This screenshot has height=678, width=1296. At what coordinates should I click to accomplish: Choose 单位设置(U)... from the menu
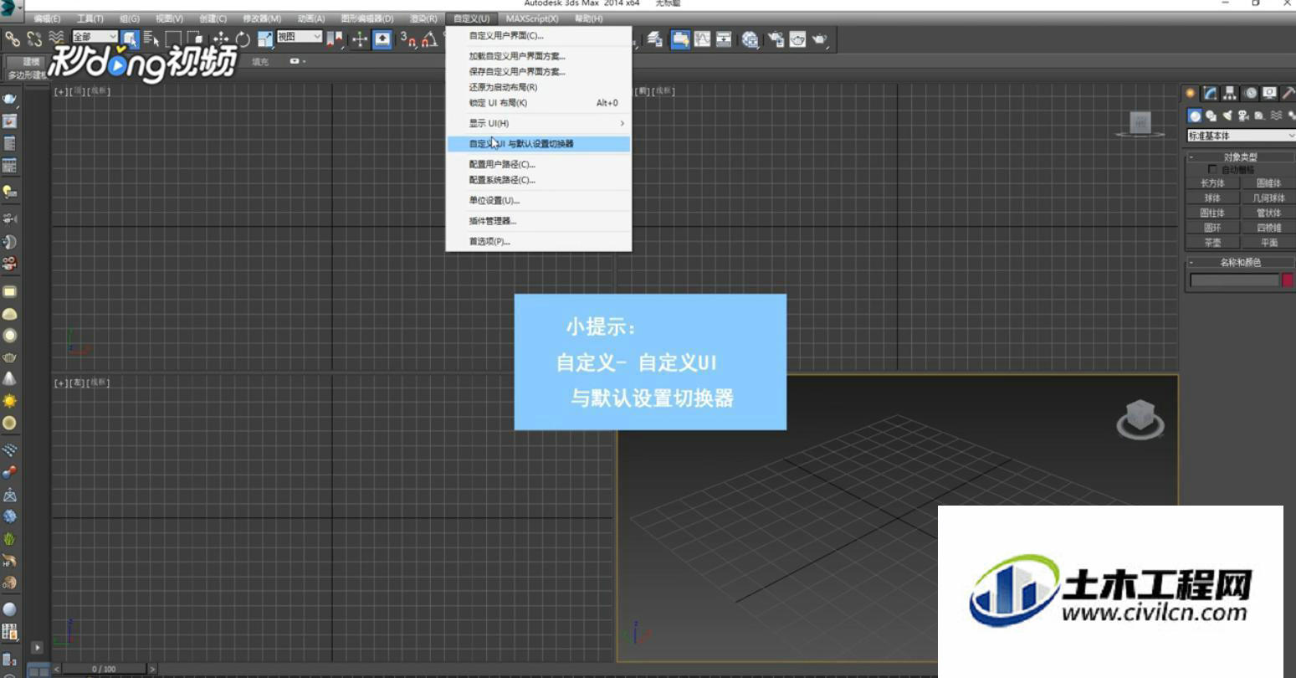(x=539, y=201)
